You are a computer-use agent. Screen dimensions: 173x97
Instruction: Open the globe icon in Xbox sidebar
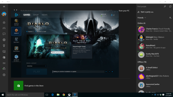pos(4,40)
